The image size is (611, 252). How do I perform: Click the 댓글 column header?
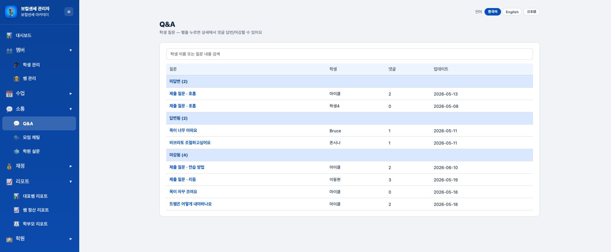pos(392,69)
